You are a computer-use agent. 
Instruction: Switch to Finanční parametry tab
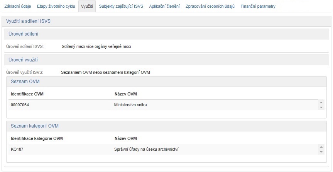(258, 6)
